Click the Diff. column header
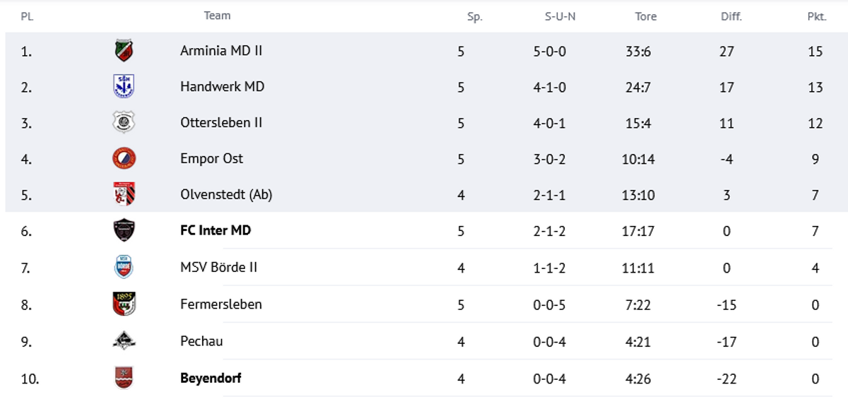848x404 pixels. (x=731, y=16)
